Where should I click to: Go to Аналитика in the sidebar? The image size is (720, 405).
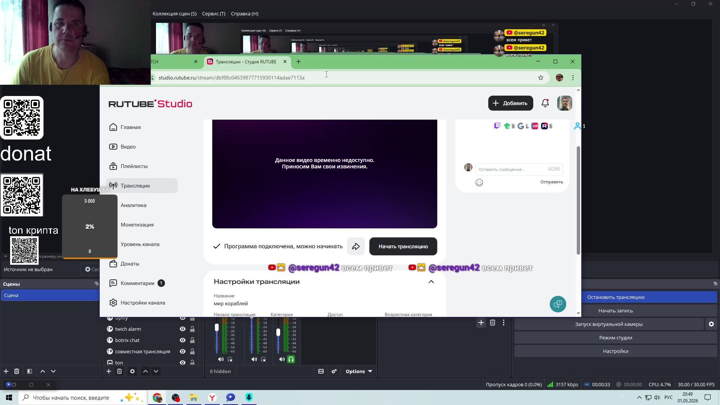(133, 205)
